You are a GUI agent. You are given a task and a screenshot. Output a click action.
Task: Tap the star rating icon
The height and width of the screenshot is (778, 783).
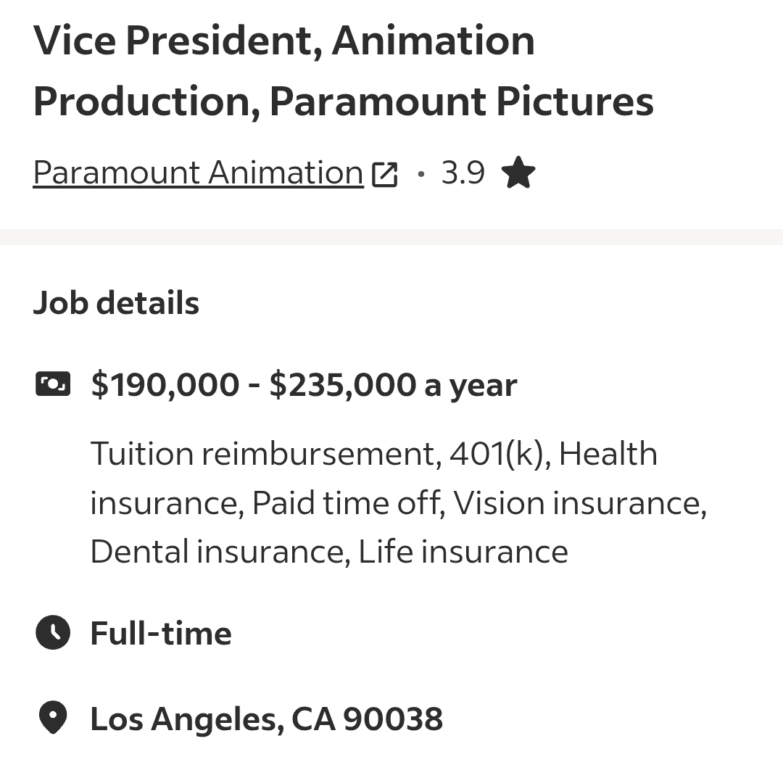[518, 174]
